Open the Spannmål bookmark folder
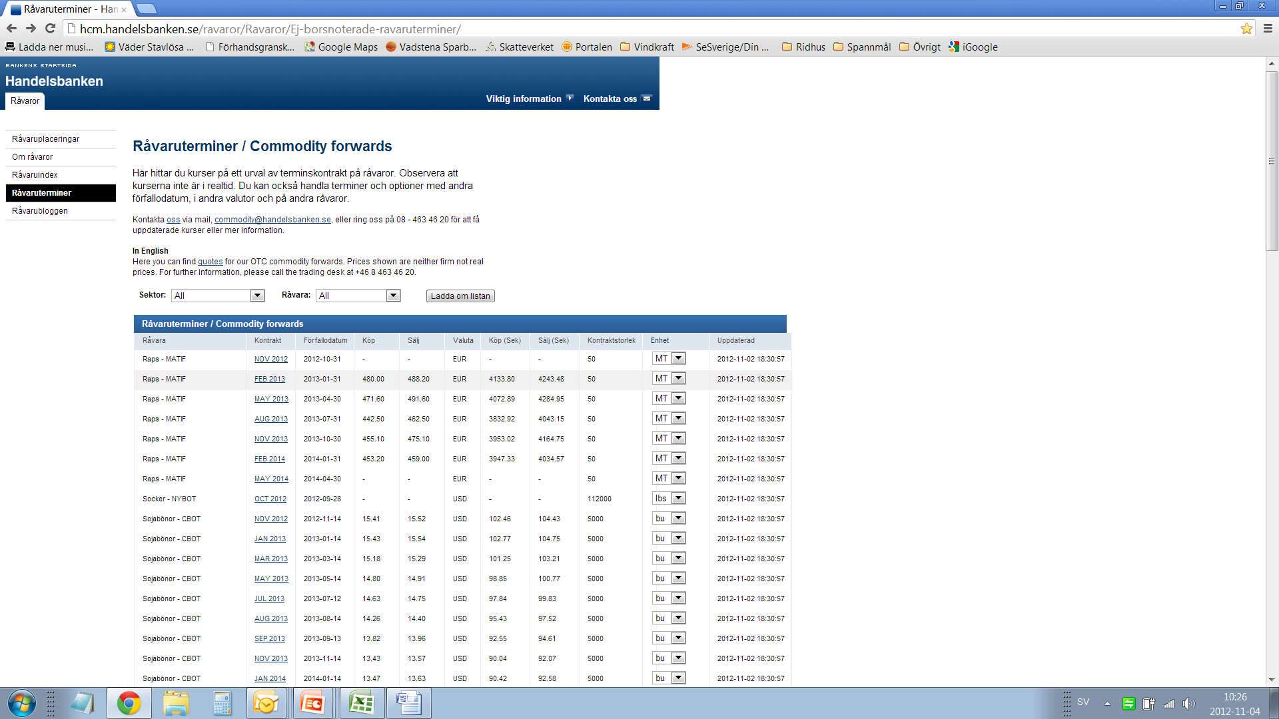The width and height of the screenshot is (1279, 719). [x=862, y=47]
